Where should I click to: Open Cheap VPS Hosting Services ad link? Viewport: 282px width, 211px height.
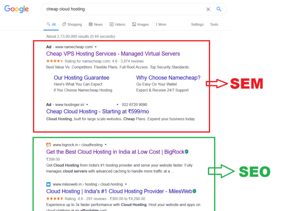pyautogui.click(x=113, y=54)
